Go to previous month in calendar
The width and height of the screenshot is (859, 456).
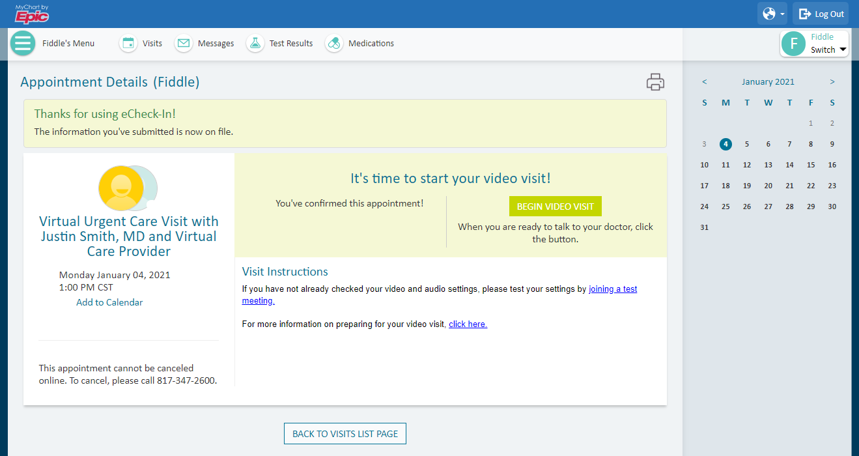click(x=704, y=82)
